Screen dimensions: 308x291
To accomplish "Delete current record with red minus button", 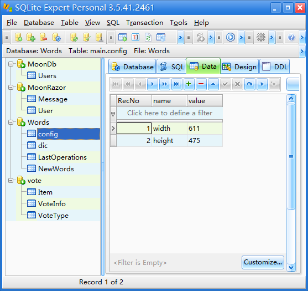I will [x=201, y=84].
